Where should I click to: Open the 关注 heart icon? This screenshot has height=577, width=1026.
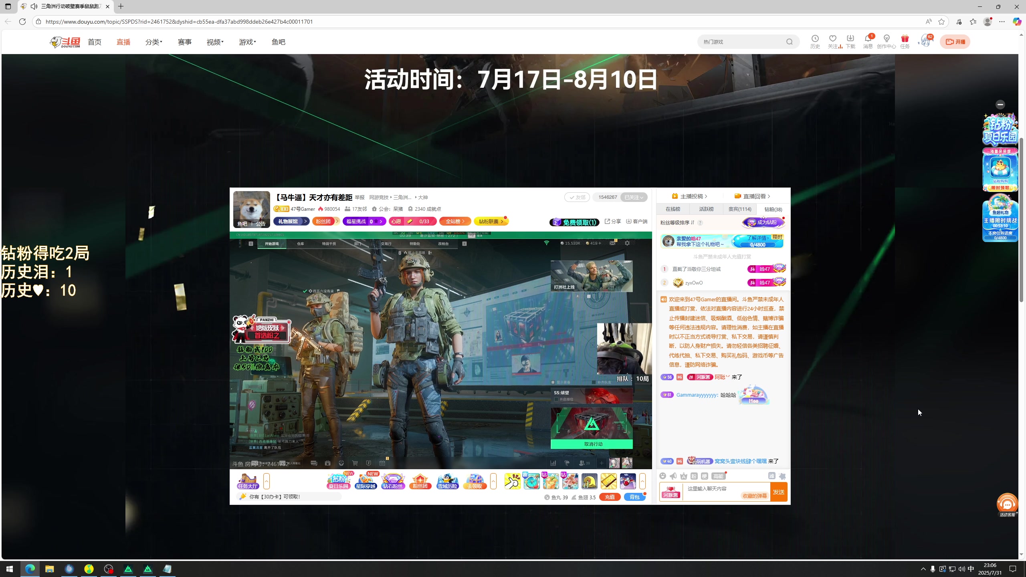(x=833, y=41)
